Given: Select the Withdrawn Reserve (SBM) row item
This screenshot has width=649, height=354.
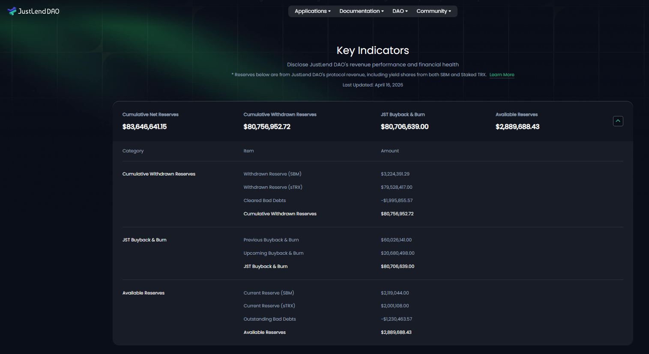Looking at the screenshot, I should coord(272,174).
